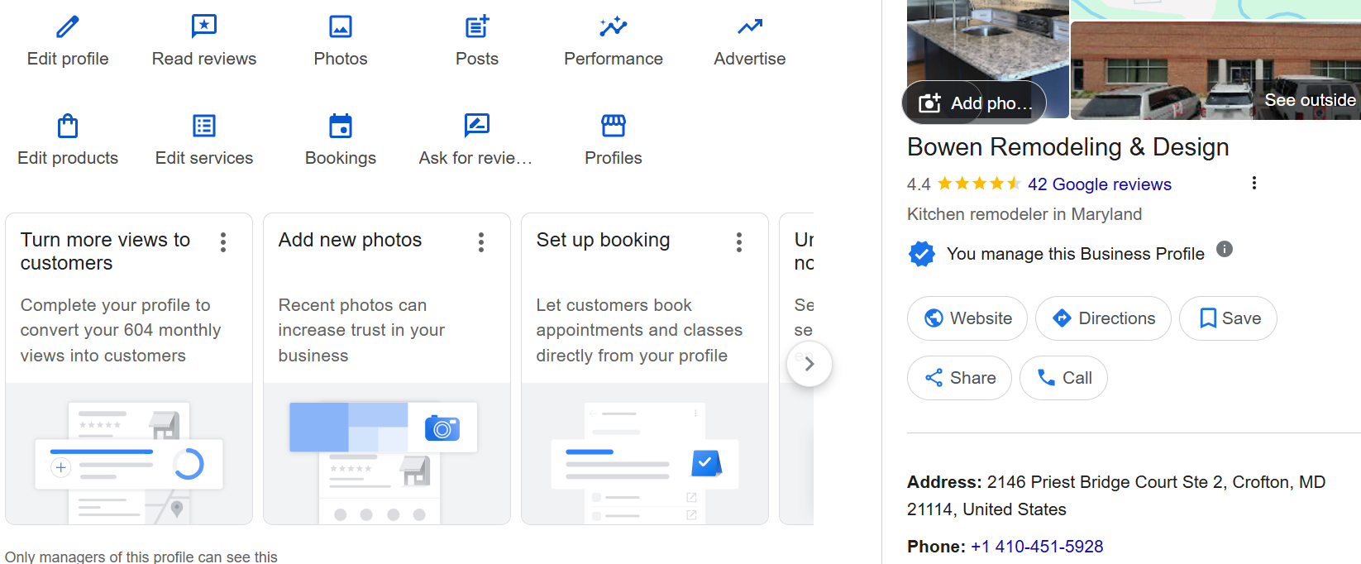
Task: Click 'Kitchen remodeler in Maryland' text
Action: tap(1024, 214)
